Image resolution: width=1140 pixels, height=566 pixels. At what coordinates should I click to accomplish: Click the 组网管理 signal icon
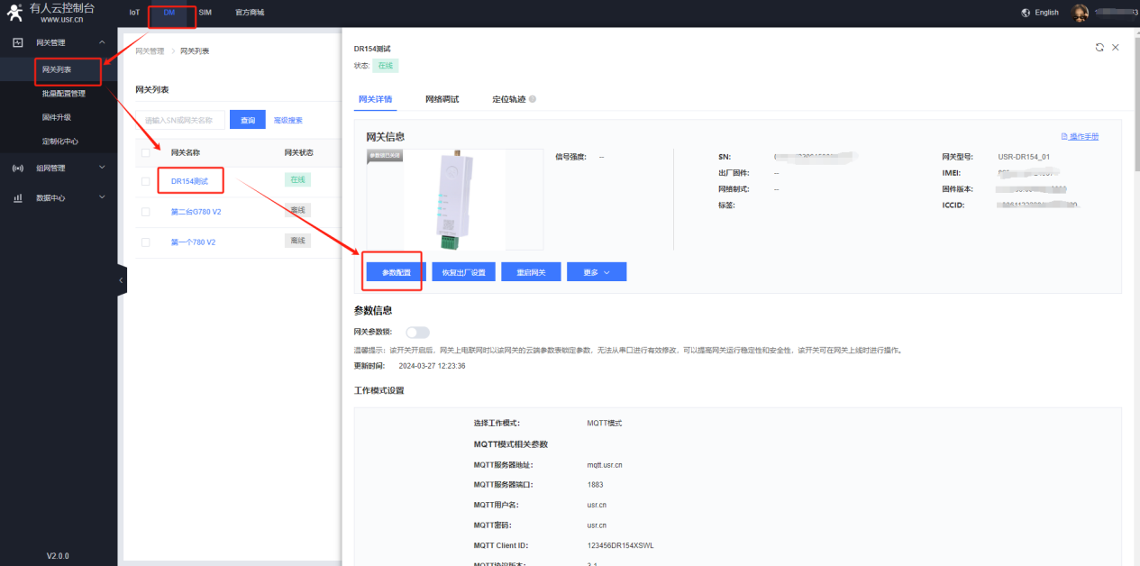(18, 168)
